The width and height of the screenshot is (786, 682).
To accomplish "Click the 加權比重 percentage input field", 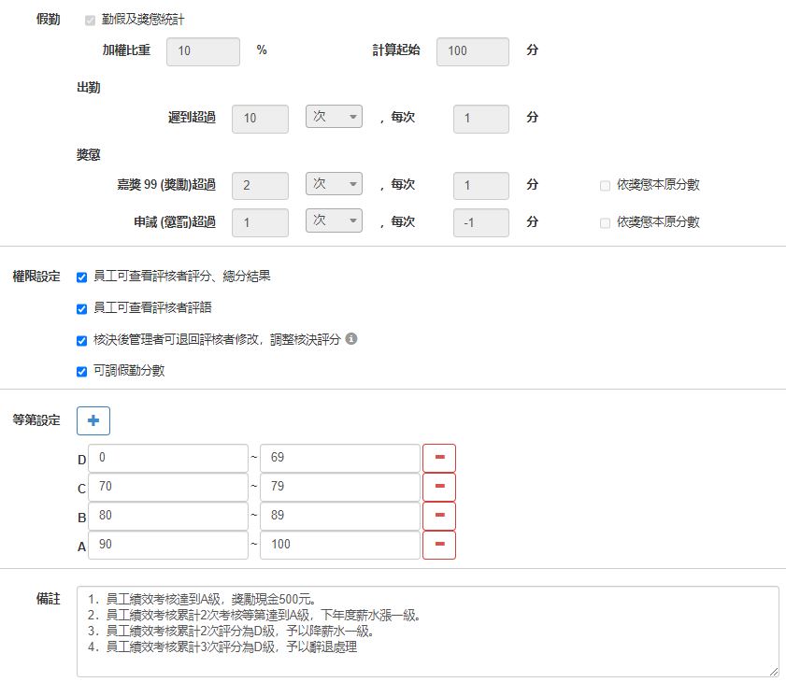I will pos(203,51).
